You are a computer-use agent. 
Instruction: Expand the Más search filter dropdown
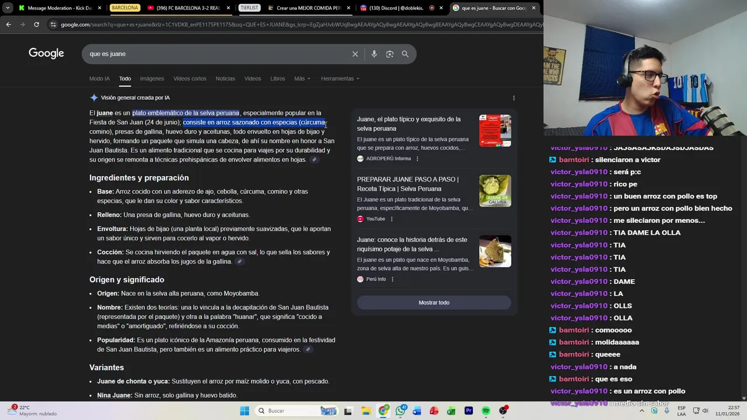pyautogui.click(x=302, y=79)
